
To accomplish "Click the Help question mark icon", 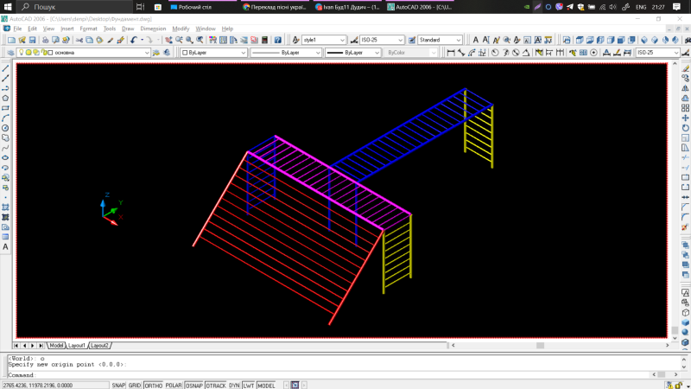I will tap(278, 41).
